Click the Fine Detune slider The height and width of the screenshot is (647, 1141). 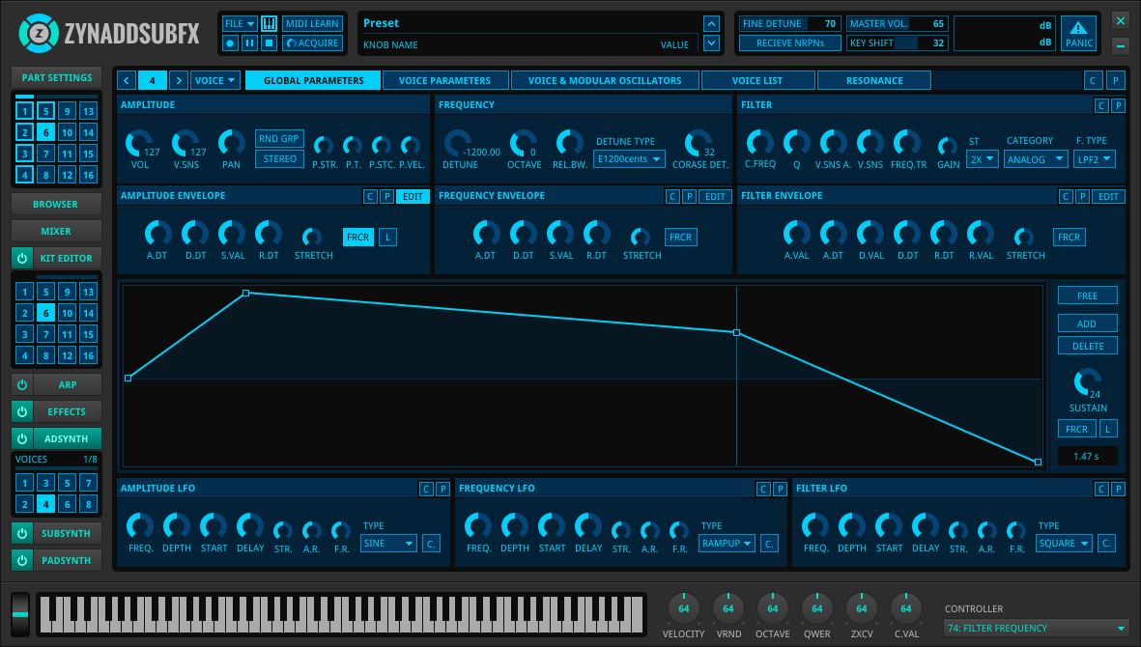(789, 23)
